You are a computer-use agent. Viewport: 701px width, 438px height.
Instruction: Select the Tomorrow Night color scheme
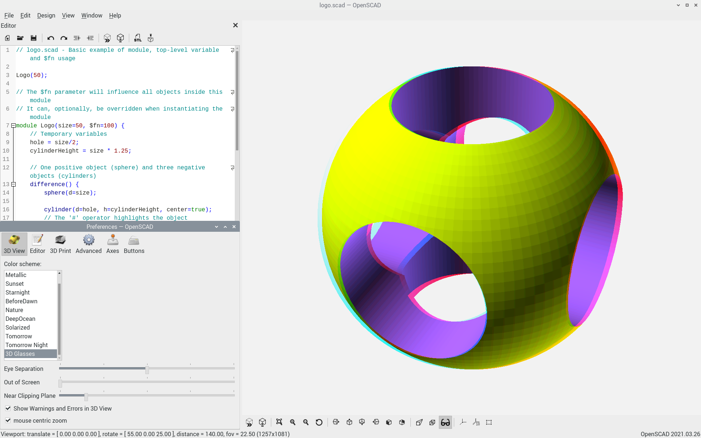tap(27, 345)
